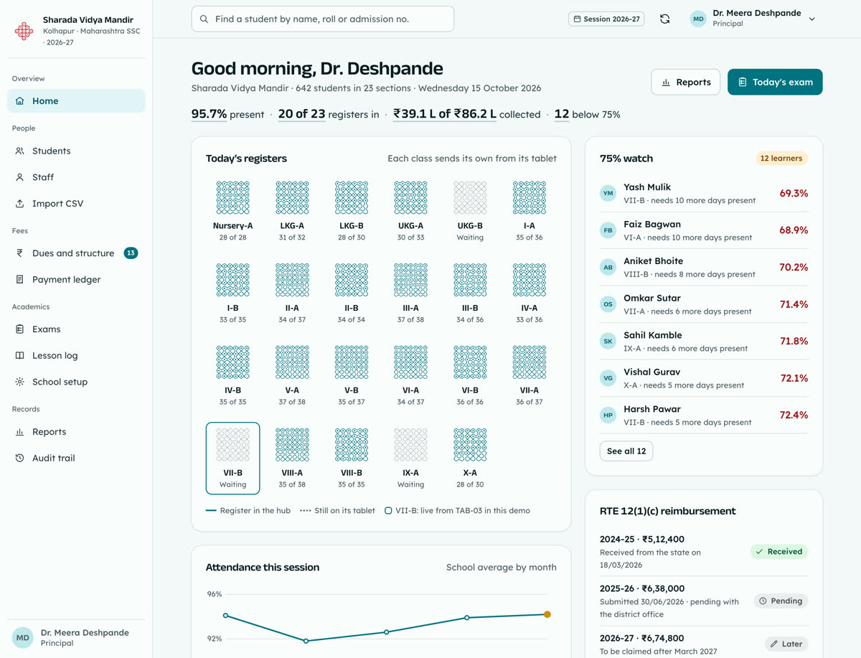Open Import CSV in the sidebar
Screen dimensions: 861x658
click(76, 204)
